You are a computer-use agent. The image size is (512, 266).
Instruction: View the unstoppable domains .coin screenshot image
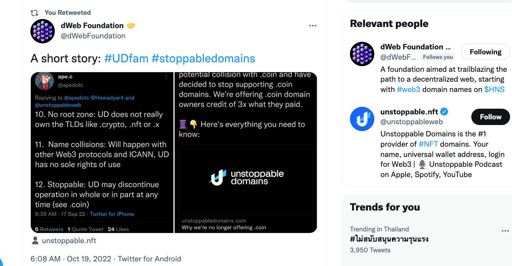(246, 152)
